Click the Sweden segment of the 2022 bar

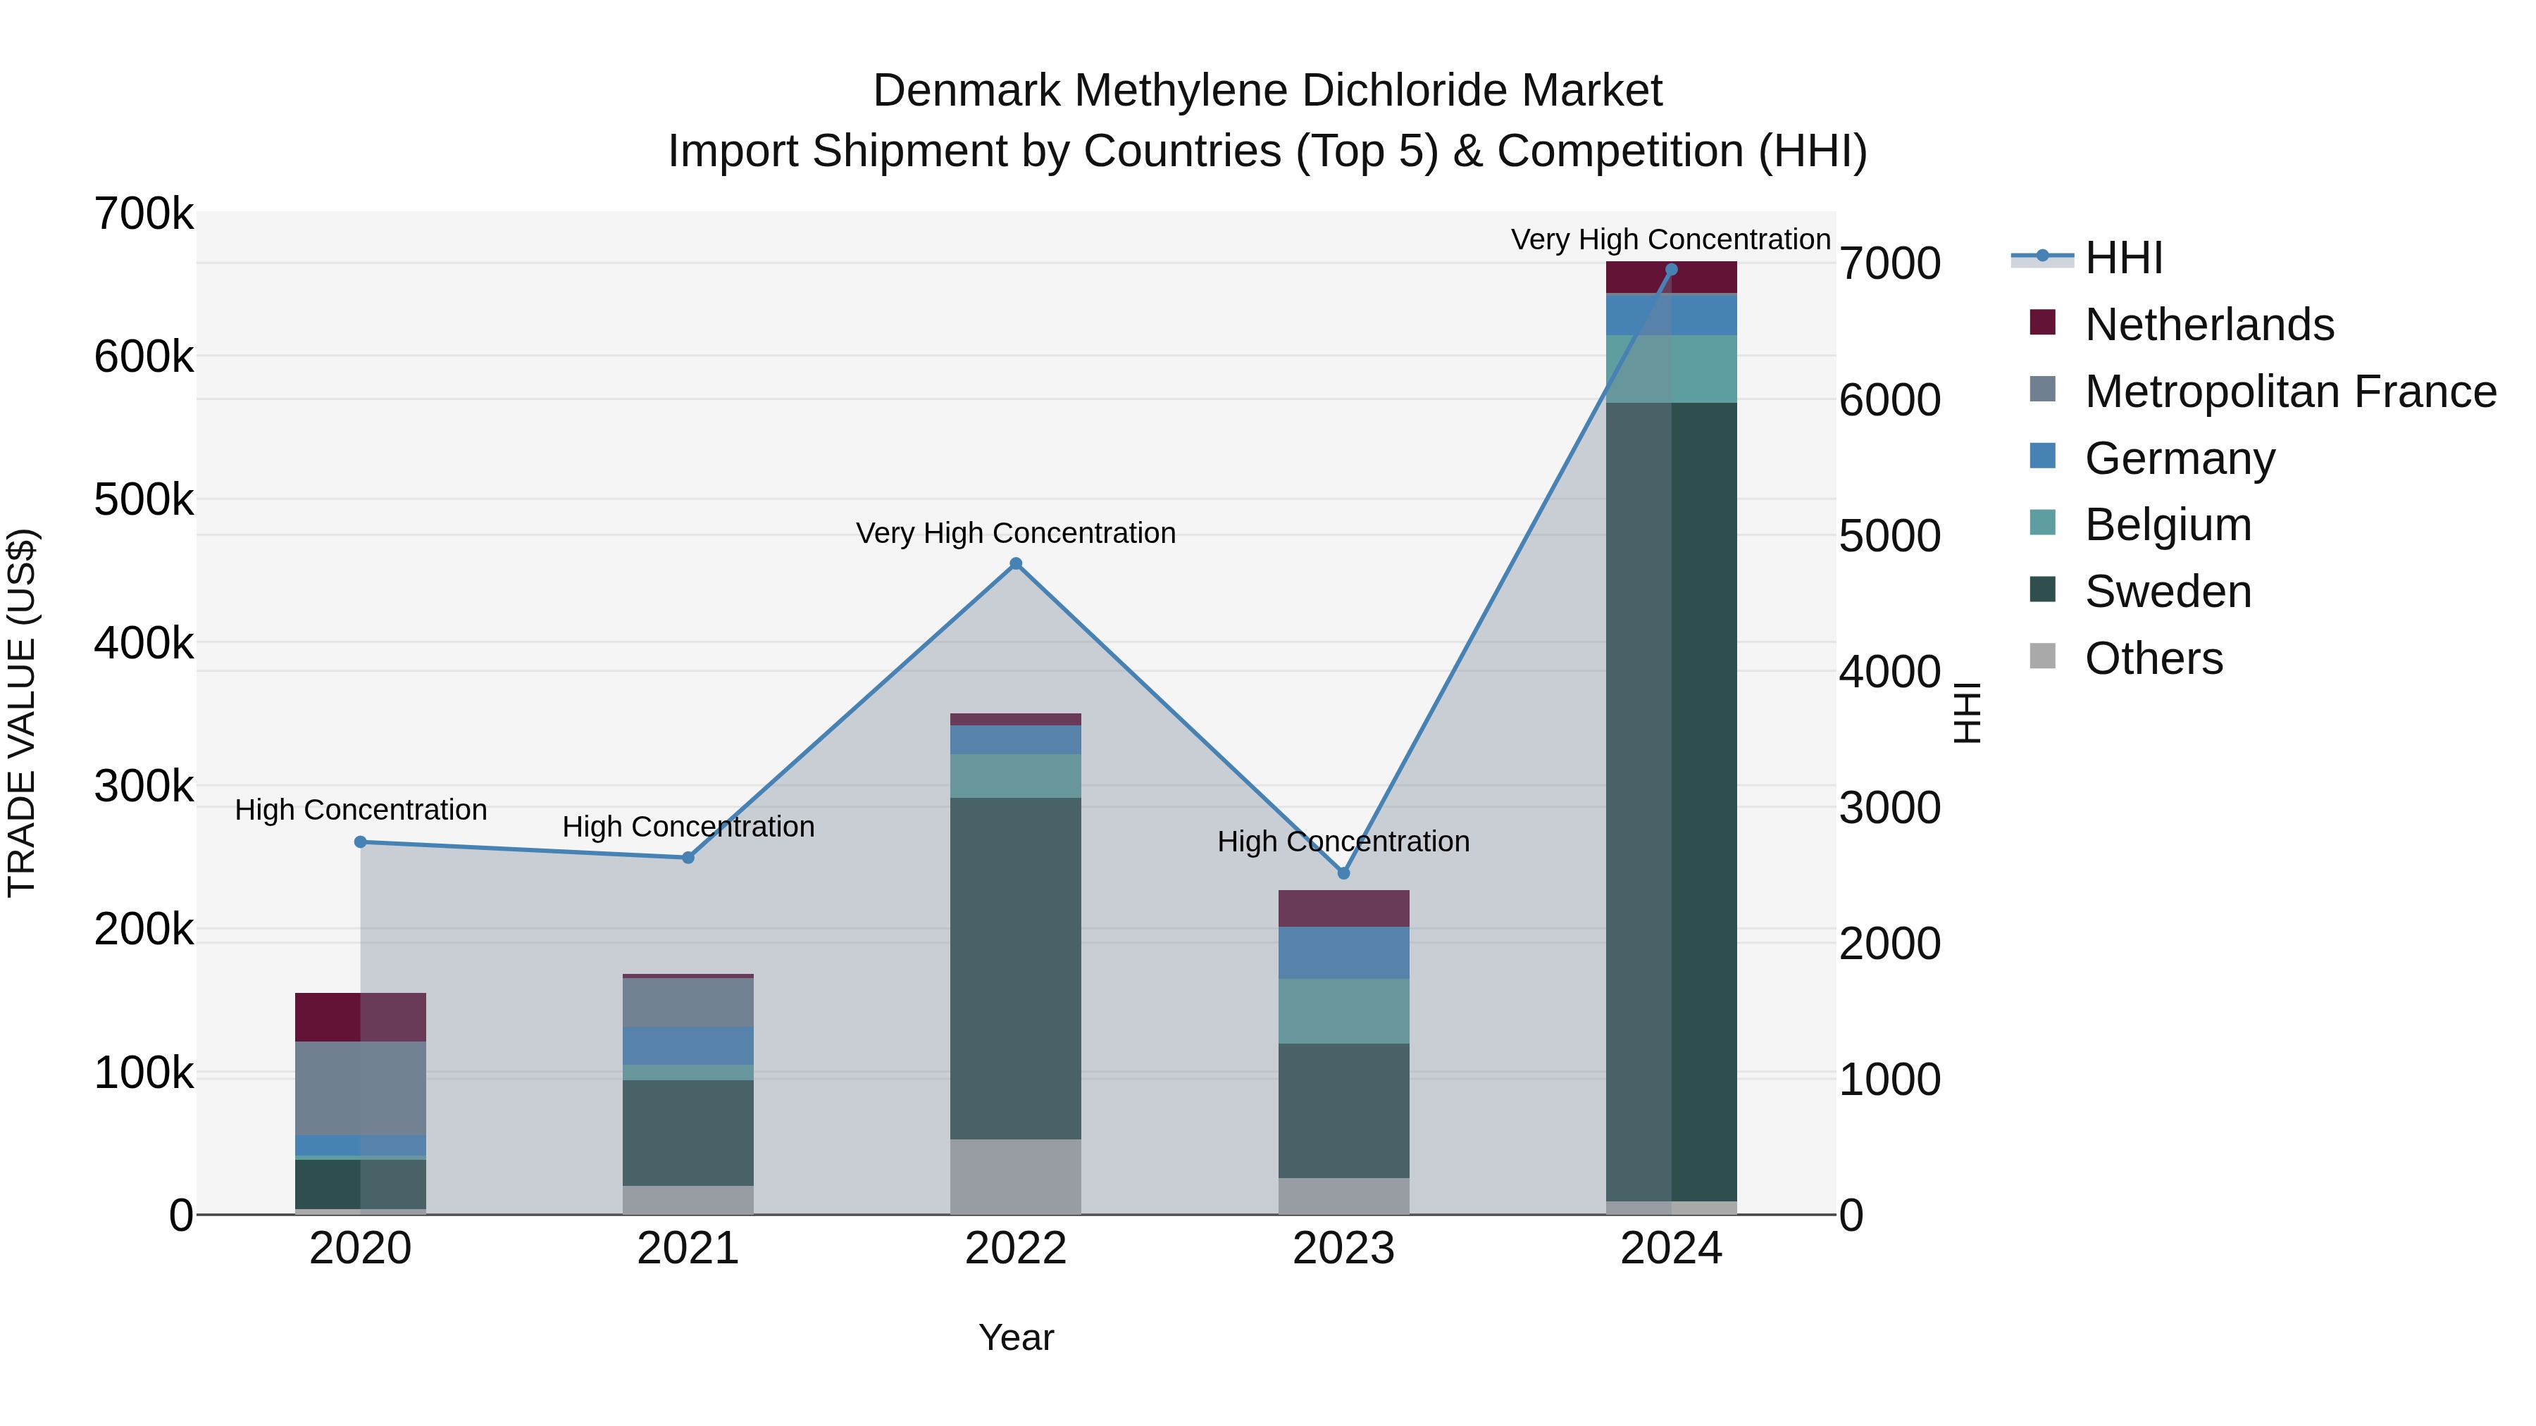click(x=1016, y=968)
